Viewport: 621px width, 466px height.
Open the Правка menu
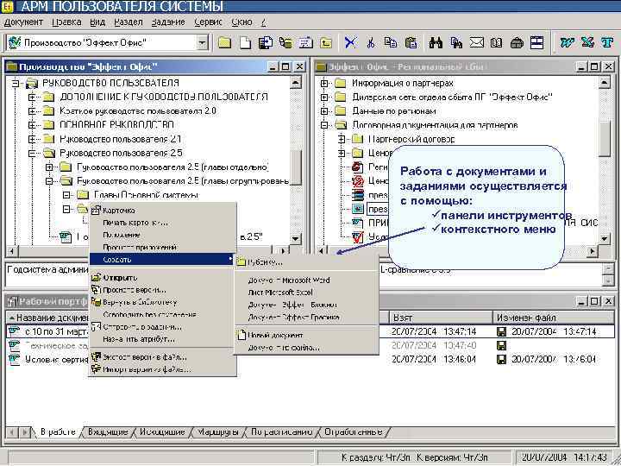pos(66,22)
